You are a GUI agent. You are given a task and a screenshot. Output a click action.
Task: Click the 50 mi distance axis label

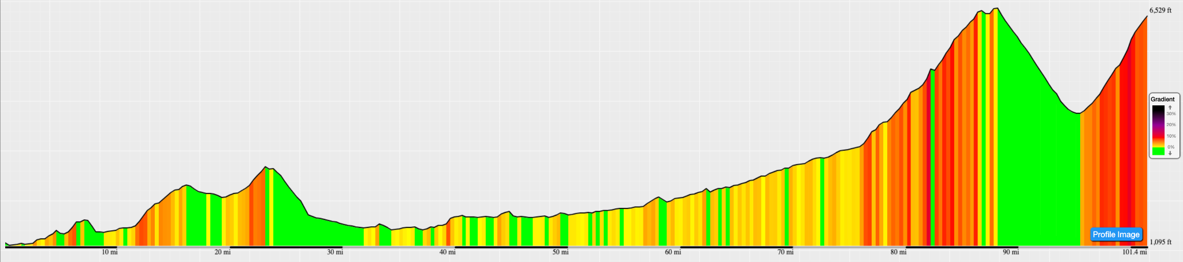click(x=560, y=252)
